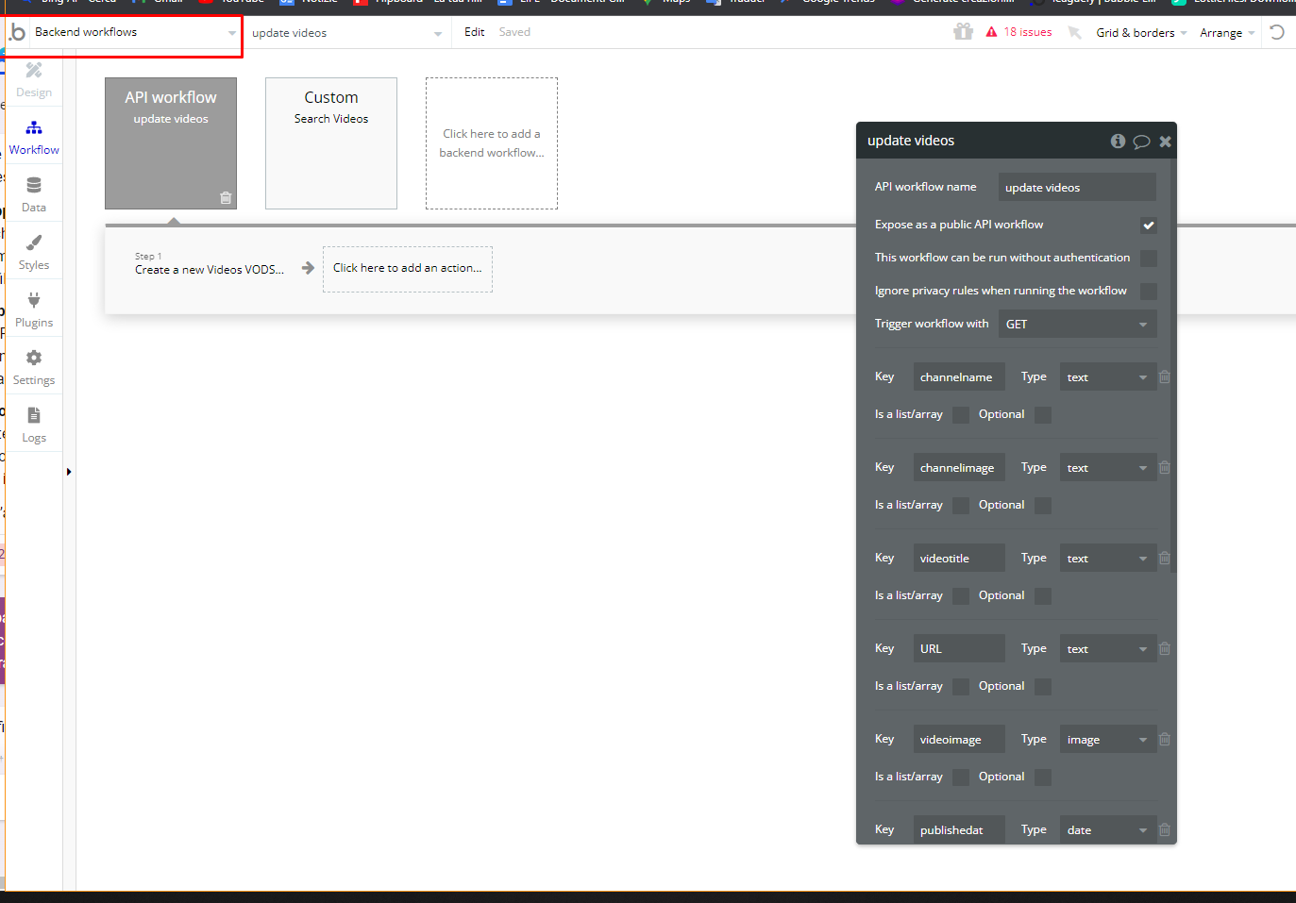Expand the Trigger workflow with GET dropdown
Screen dimensions: 1296x903
1076,325
